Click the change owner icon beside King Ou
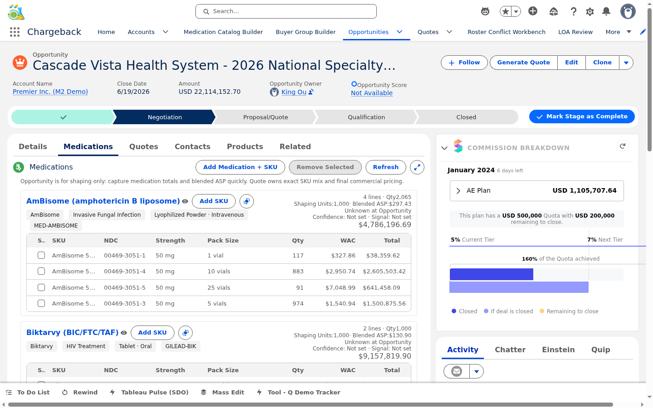This screenshot has height=408, width=653. pos(311,92)
